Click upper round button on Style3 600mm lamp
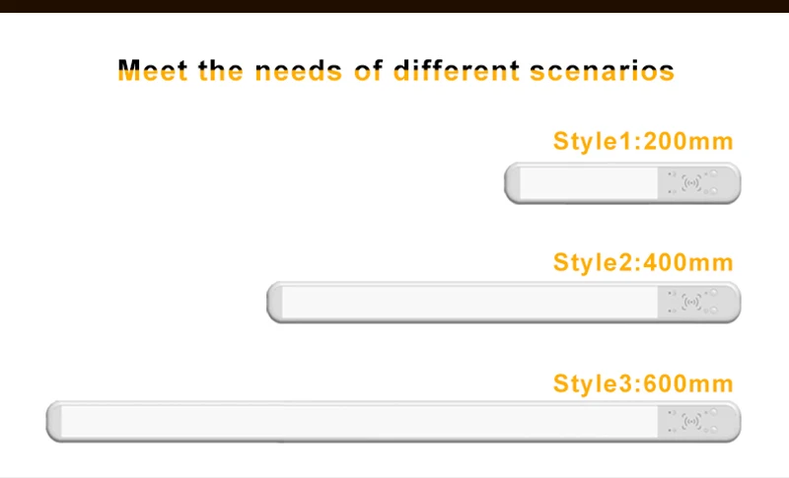 [713, 412]
